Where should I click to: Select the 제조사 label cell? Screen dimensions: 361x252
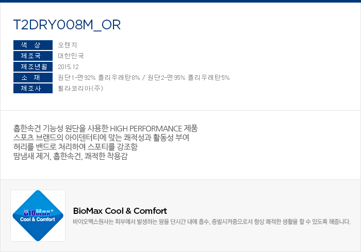coord(34,88)
